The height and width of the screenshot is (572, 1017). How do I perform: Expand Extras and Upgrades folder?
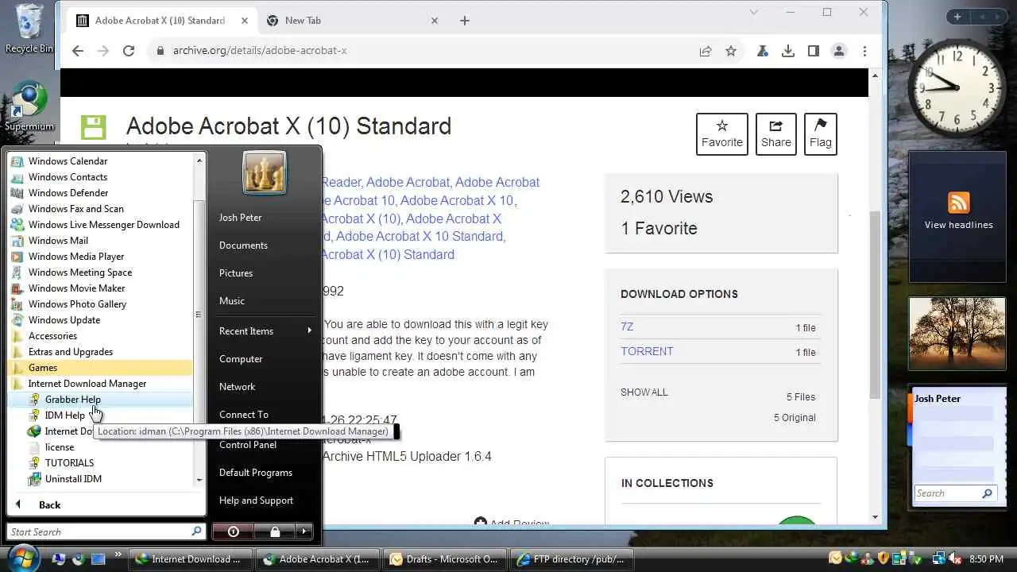pyautogui.click(x=70, y=352)
